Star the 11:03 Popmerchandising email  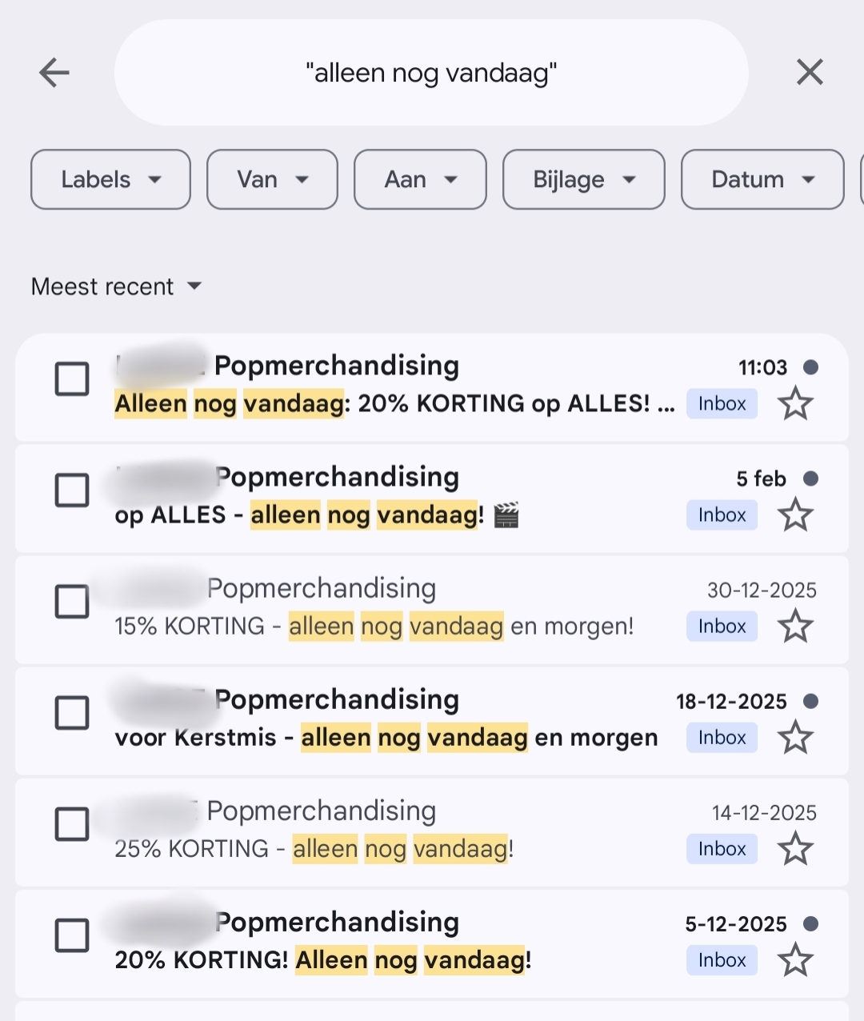[795, 404]
